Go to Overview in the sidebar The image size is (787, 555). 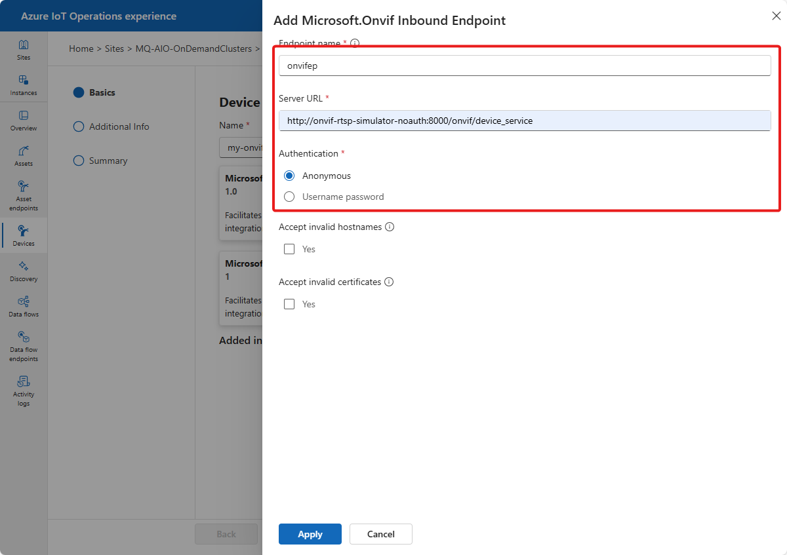pyautogui.click(x=24, y=121)
